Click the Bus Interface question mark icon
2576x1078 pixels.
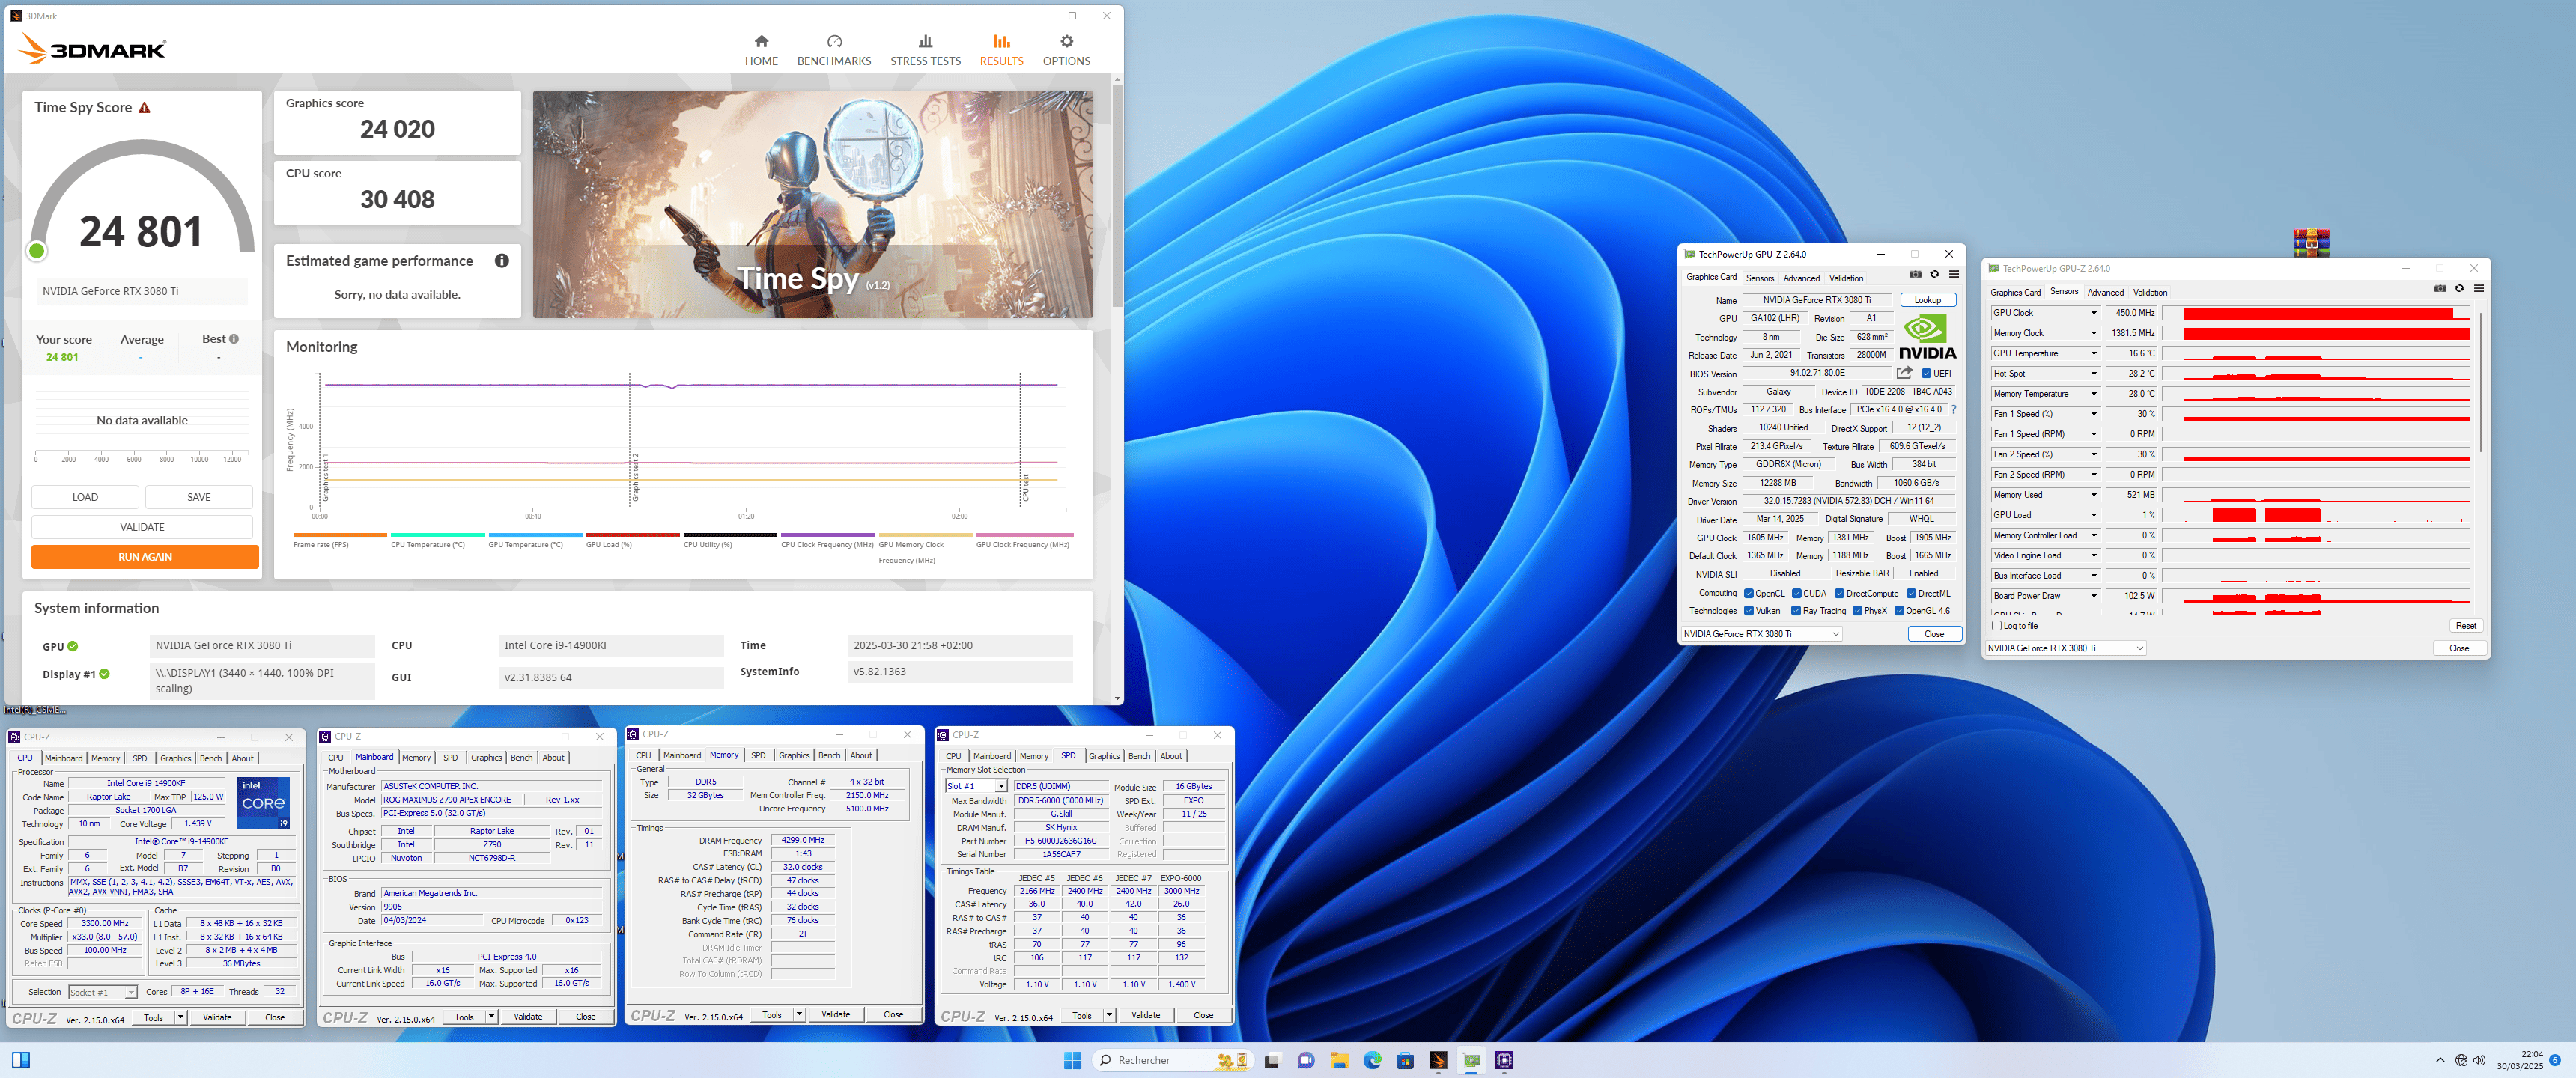click(1953, 410)
